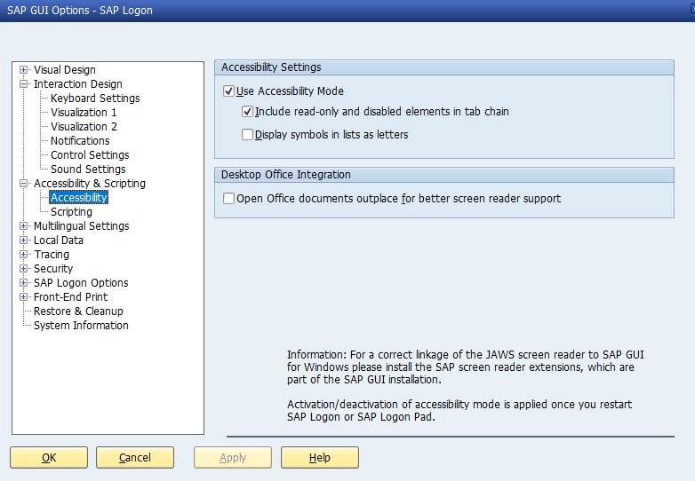Collapse the Accessibility & Scripting node

tap(24, 184)
